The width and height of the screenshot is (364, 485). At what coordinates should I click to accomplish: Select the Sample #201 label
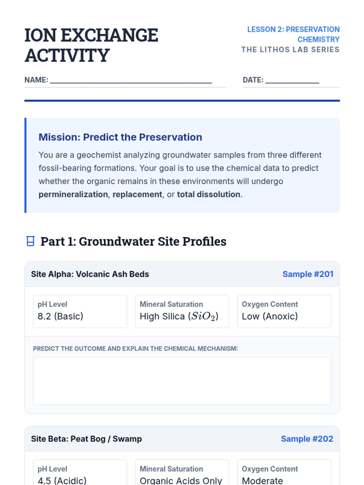(x=308, y=274)
